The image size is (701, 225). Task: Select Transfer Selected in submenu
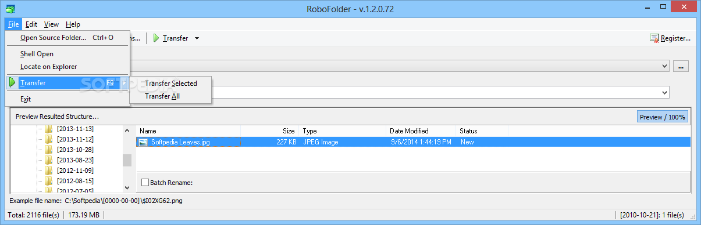click(170, 84)
